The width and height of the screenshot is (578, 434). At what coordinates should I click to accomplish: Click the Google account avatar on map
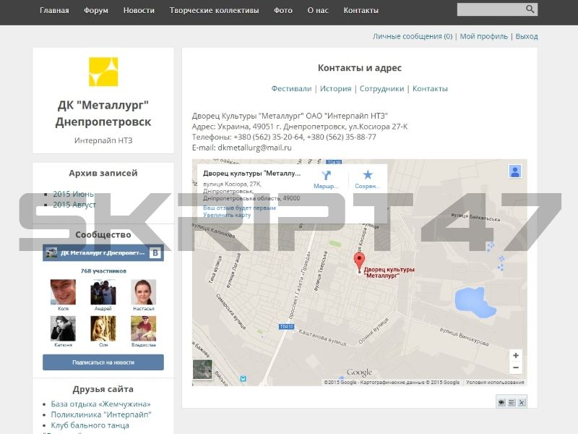[x=515, y=171]
